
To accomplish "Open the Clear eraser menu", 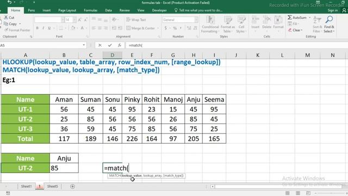I will (x=295, y=30).
